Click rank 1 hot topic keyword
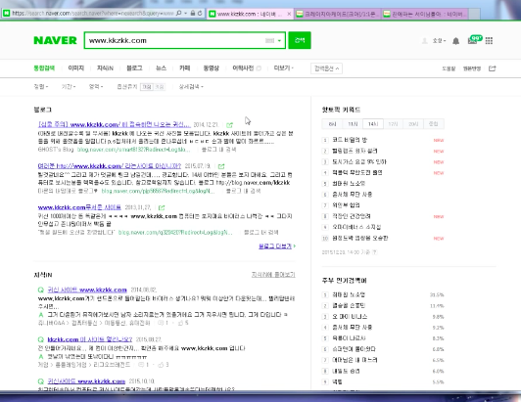 pos(350,140)
